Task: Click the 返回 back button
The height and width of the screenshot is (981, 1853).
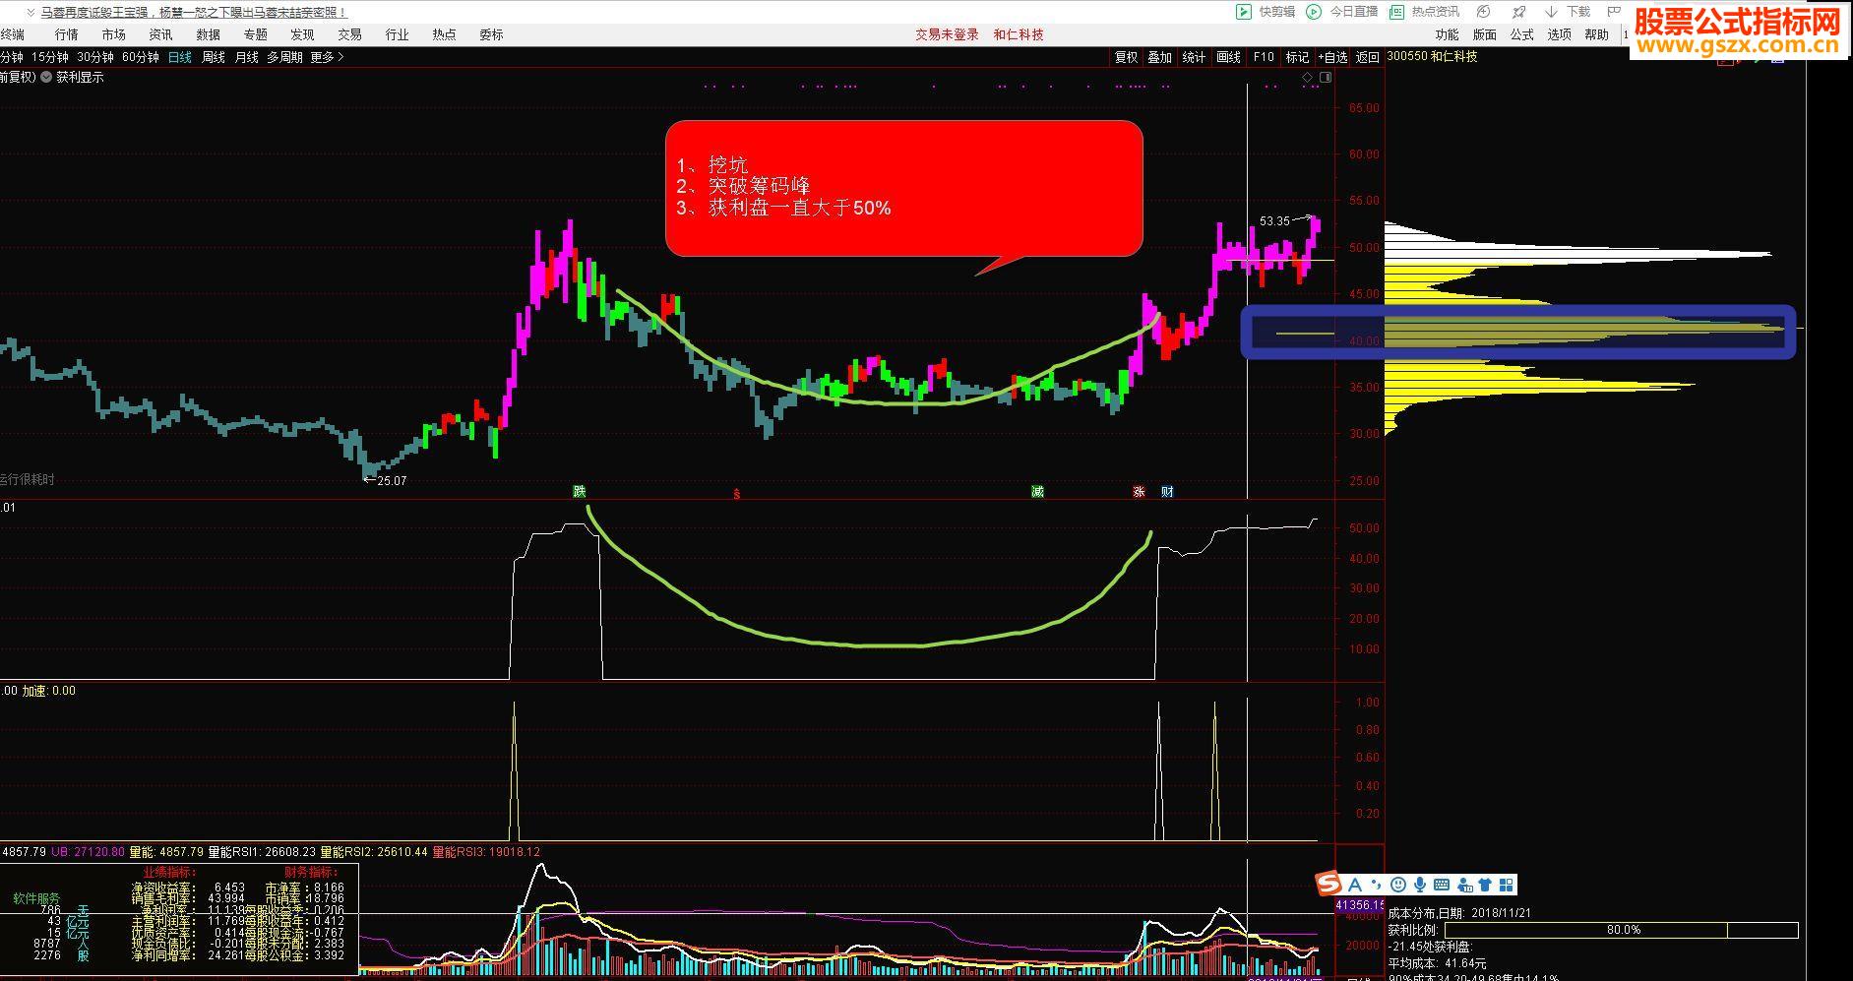Action: (1368, 57)
